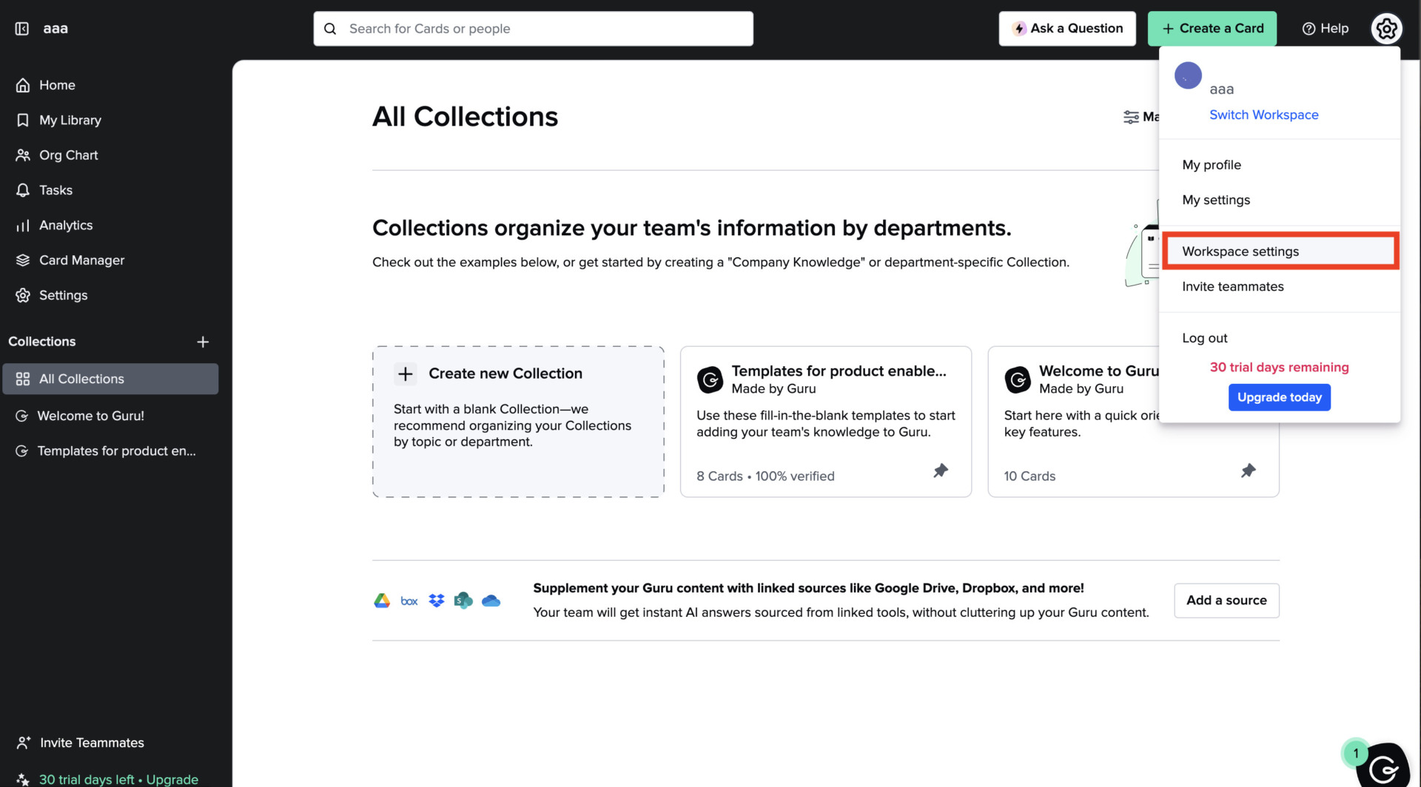Click Add a source

click(x=1226, y=600)
